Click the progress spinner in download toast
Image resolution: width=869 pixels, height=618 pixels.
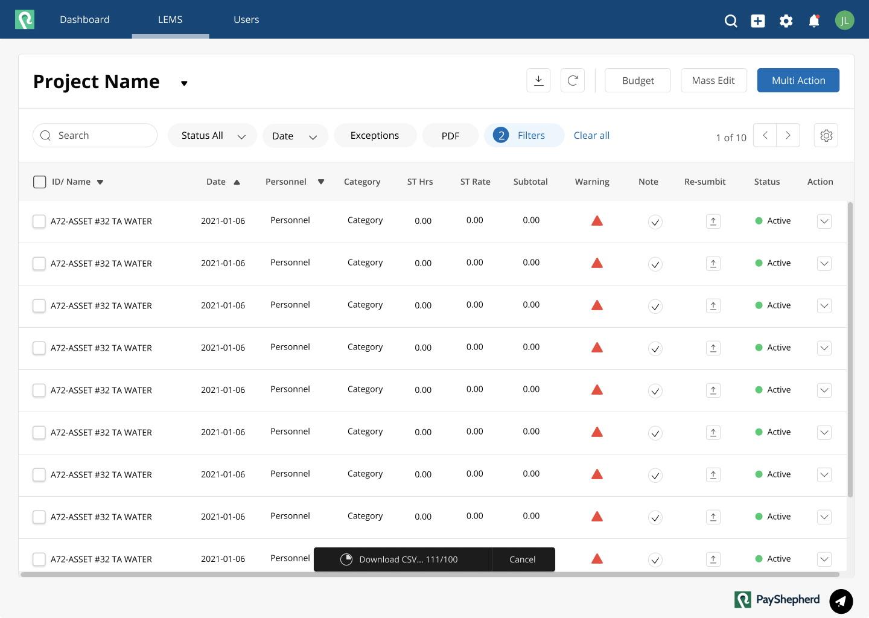[346, 559]
